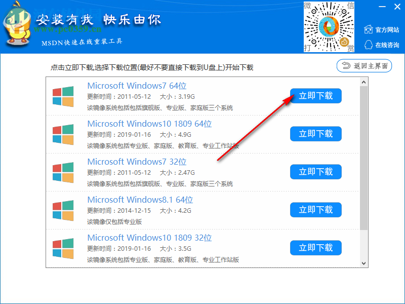This screenshot has width=405, height=304.
Task: Click the scrollbar up arrow
Action: tap(363, 81)
